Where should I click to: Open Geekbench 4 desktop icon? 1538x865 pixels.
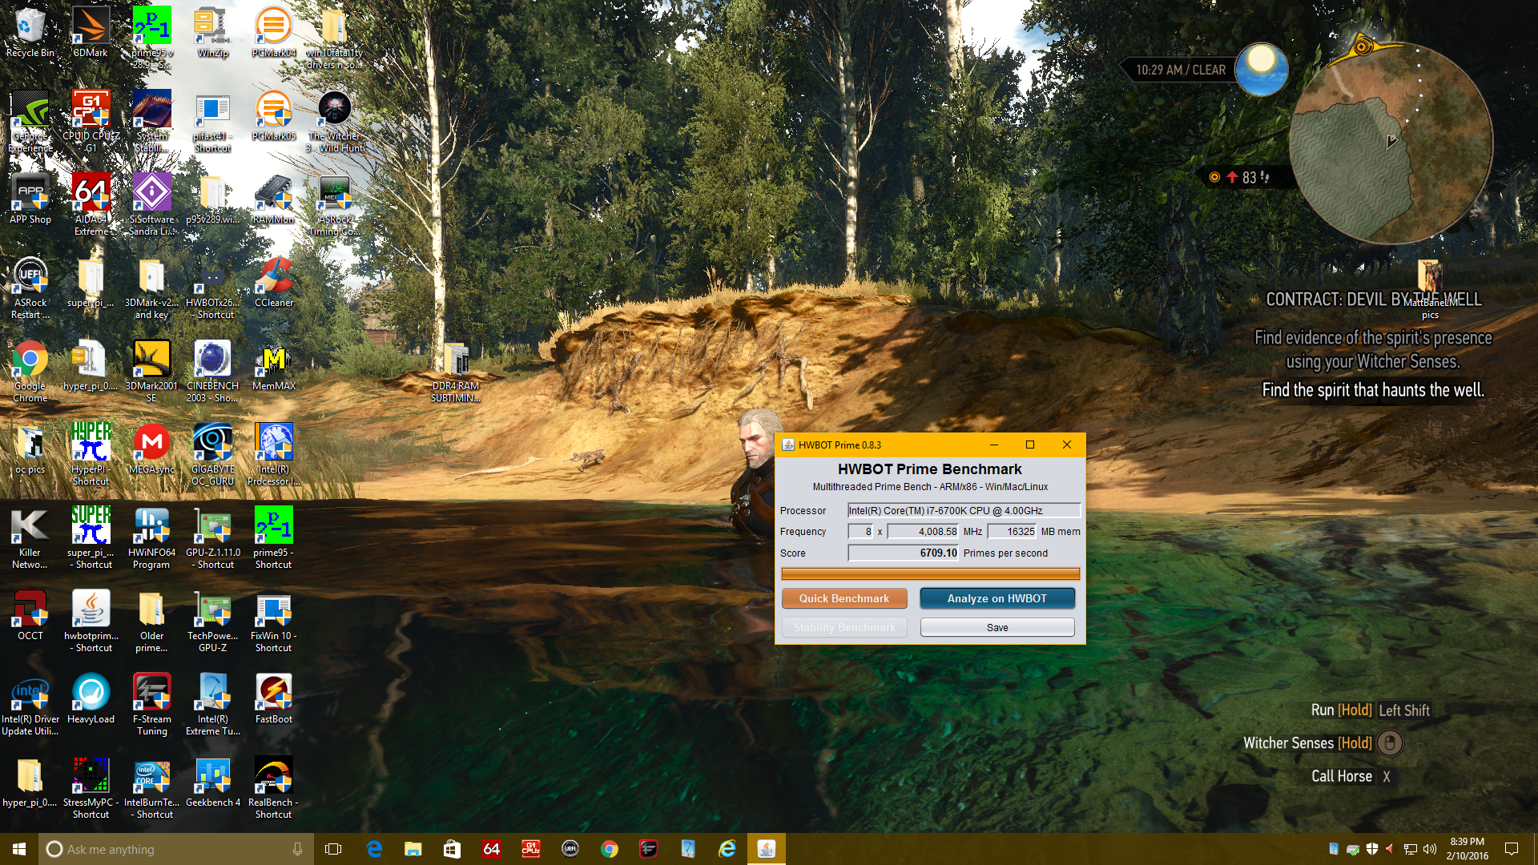[212, 782]
